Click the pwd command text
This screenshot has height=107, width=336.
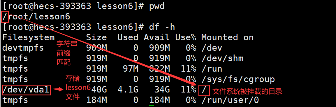tap(157, 6)
